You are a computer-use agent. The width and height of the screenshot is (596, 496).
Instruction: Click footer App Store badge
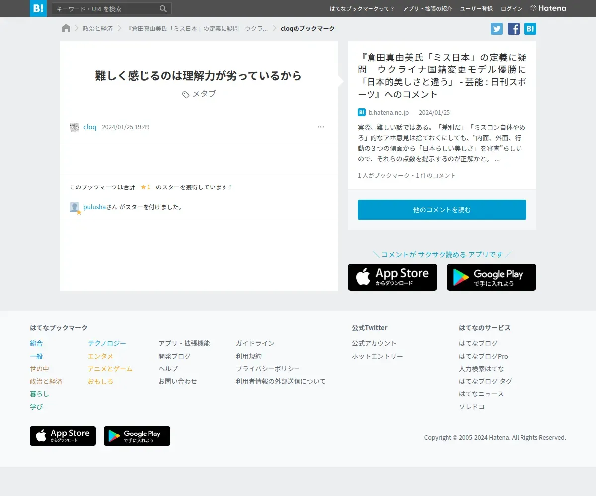click(63, 436)
